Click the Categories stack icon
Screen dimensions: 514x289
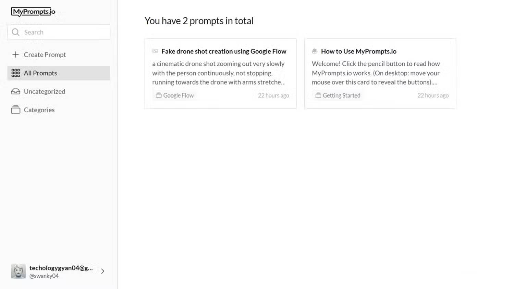tap(15, 110)
